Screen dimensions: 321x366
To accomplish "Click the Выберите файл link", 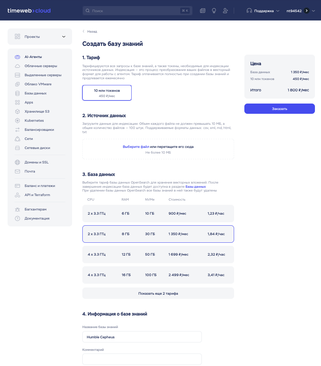I will (x=135, y=146).
